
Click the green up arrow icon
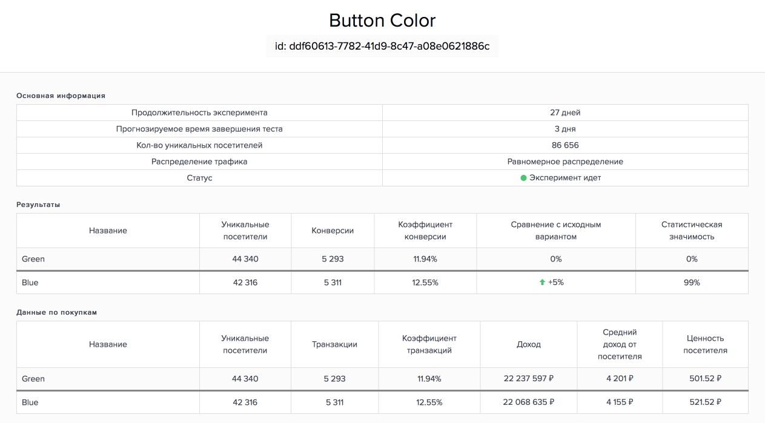tap(542, 283)
